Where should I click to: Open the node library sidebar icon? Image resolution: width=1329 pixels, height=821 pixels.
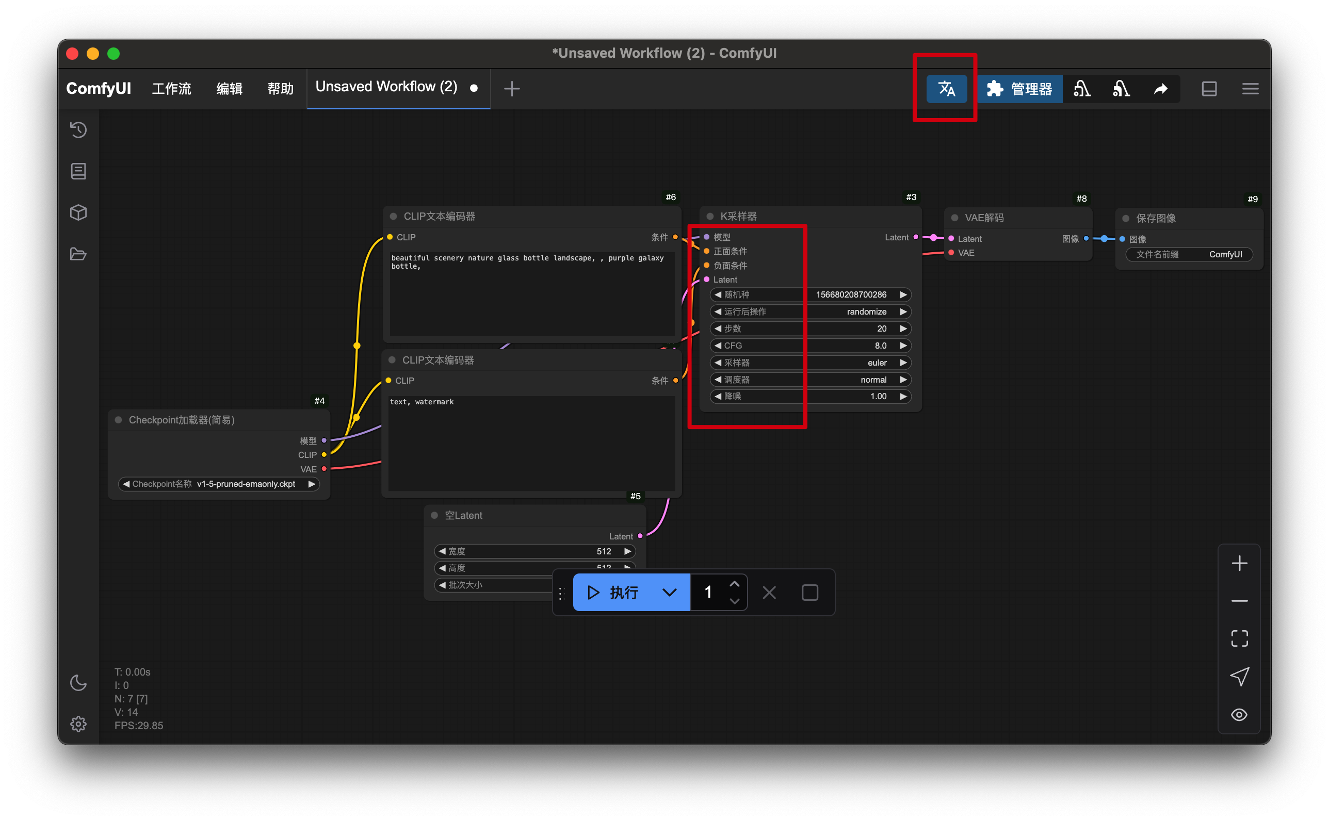[78, 171]
